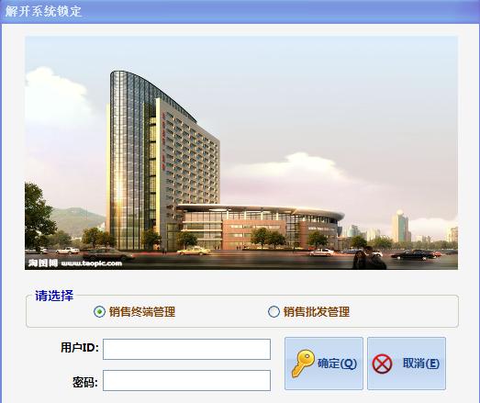
Task: Click the hospital building banner image
Action: pyautogui.click(x=241, y=152)
